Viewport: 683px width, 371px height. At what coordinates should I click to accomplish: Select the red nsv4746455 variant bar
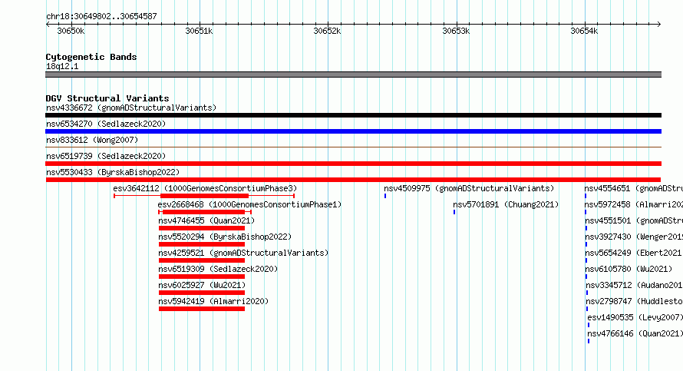click(202, 228)
